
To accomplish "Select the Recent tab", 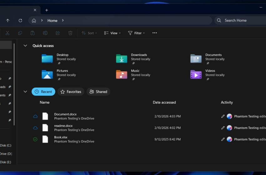I will point(43,92).
